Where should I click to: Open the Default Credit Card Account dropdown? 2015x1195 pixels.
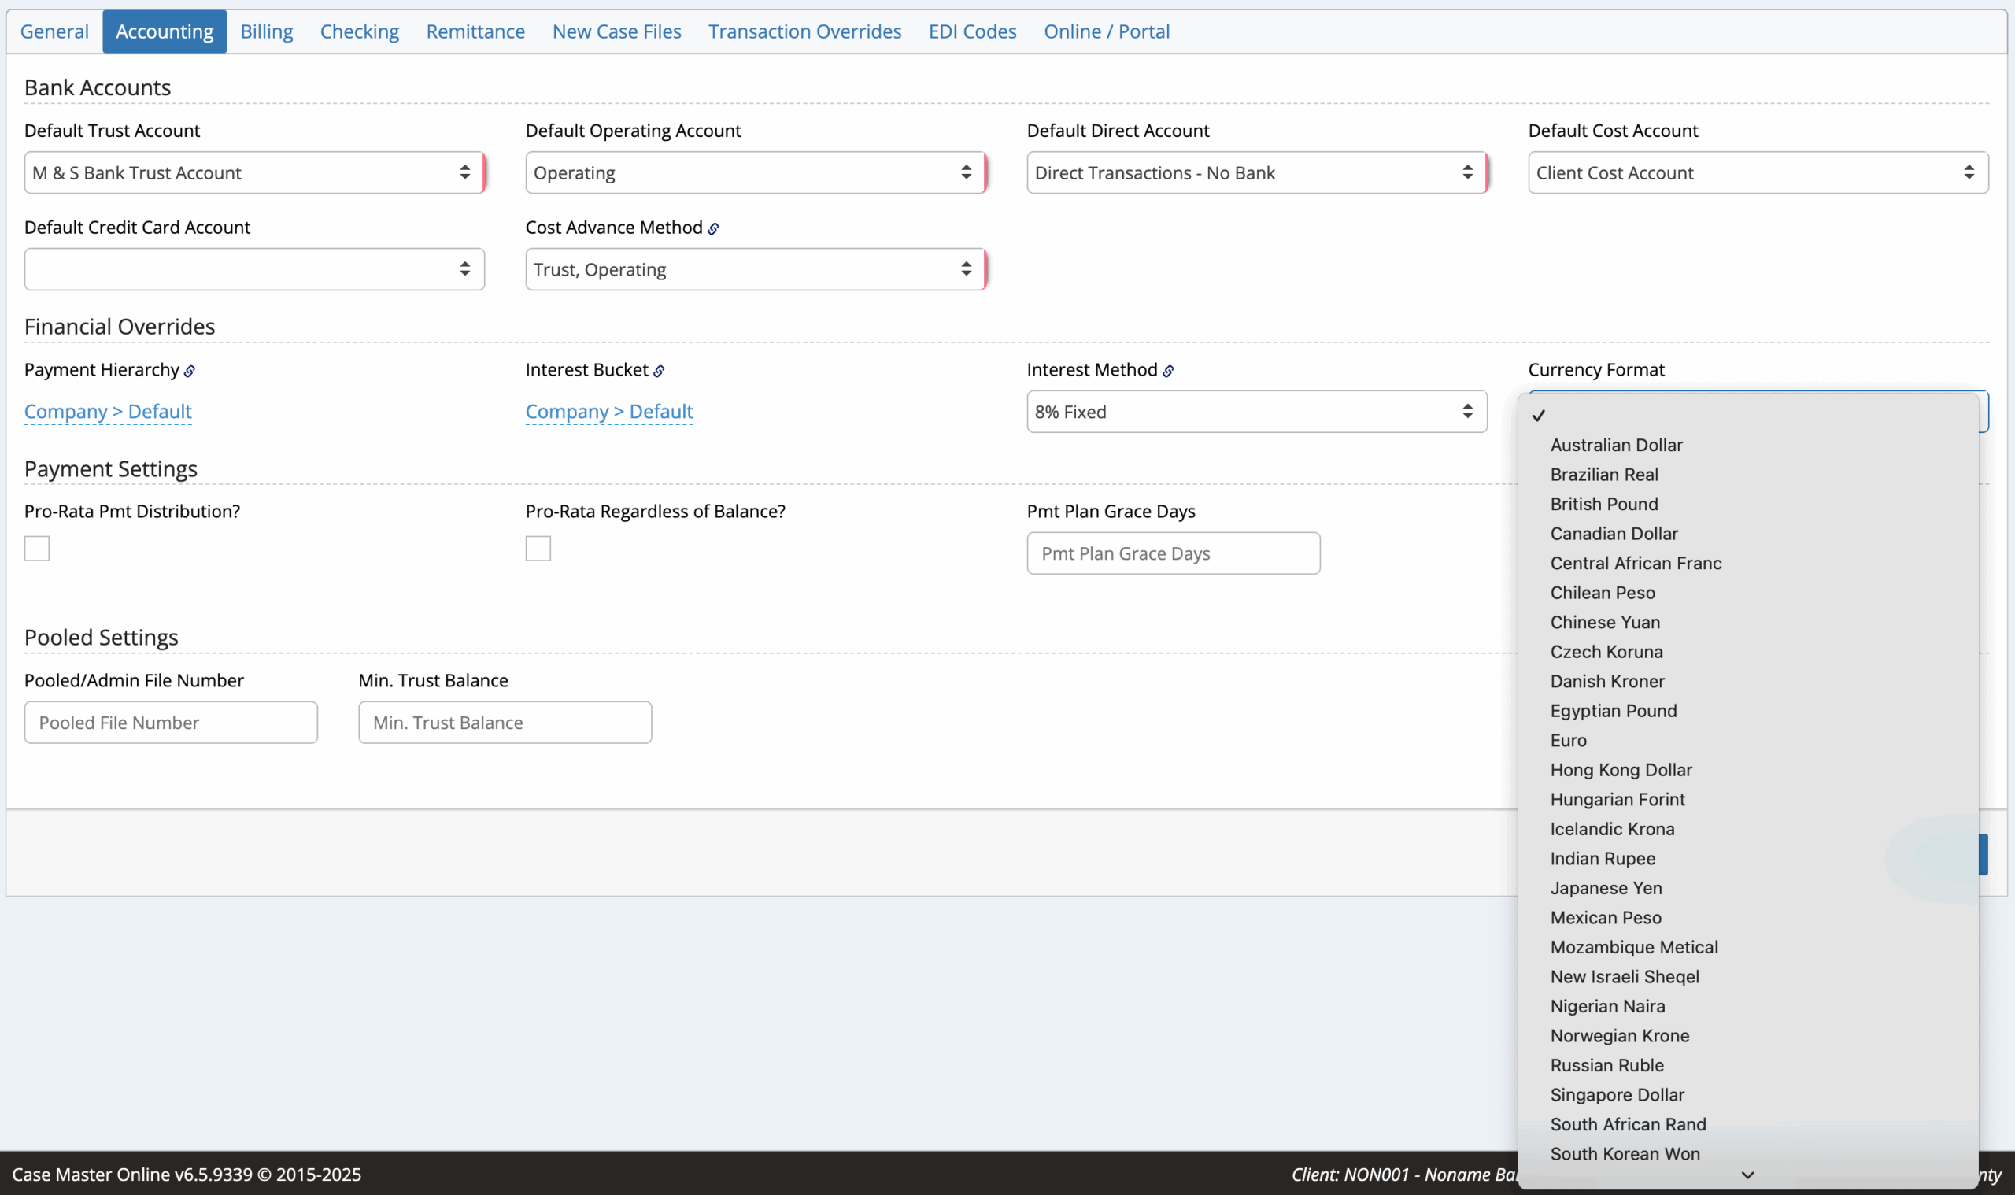[x=254, y=269]
